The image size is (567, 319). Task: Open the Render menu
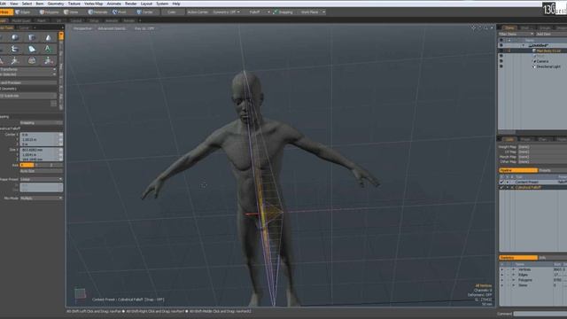point(130,4)
